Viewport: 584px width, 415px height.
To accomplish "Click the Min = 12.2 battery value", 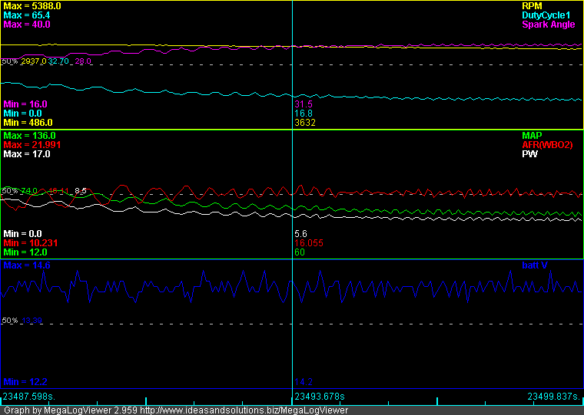I will 25,381.
